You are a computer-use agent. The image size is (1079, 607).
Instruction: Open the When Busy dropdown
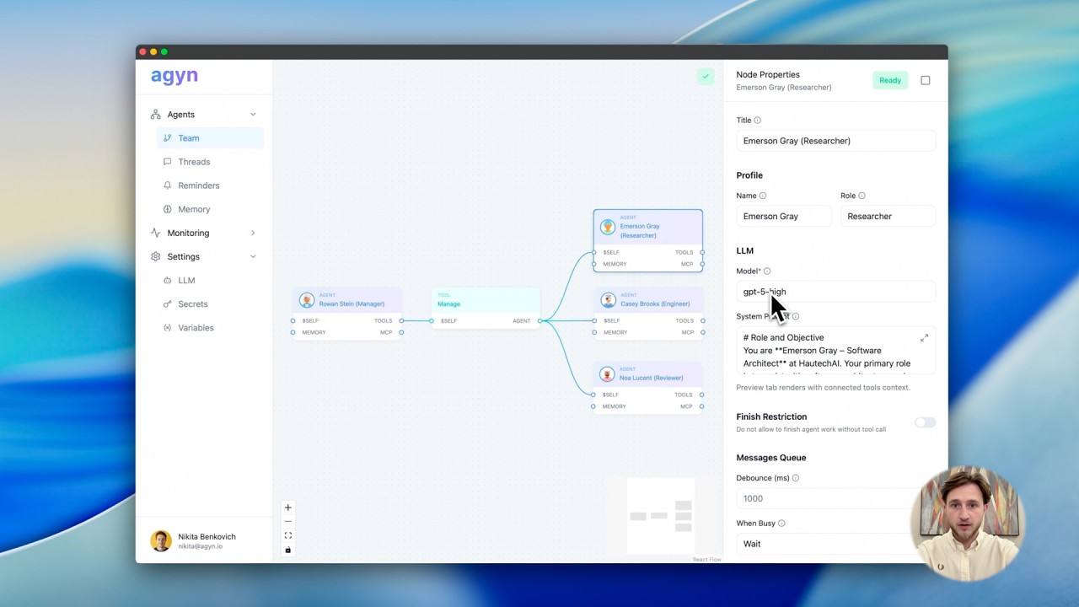click(x=836, y=544)
